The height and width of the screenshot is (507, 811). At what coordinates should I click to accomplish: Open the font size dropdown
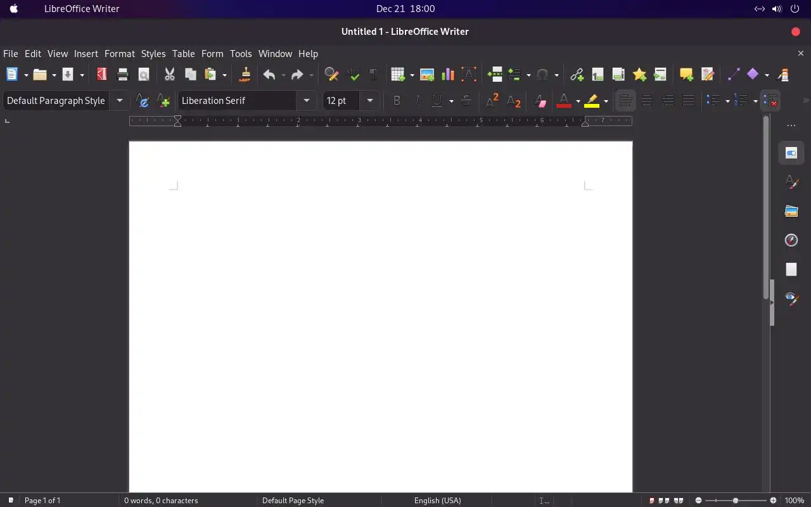(x=370, y=101)
